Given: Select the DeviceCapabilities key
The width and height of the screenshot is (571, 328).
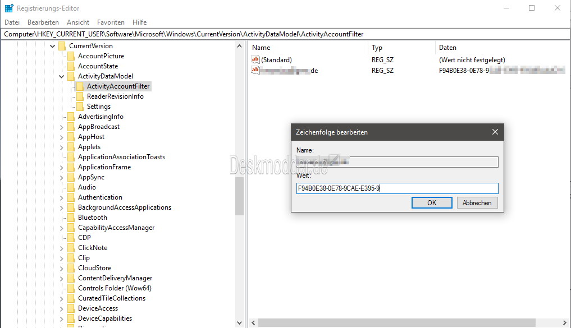Looking at the screenshot, I should point(105,318).
